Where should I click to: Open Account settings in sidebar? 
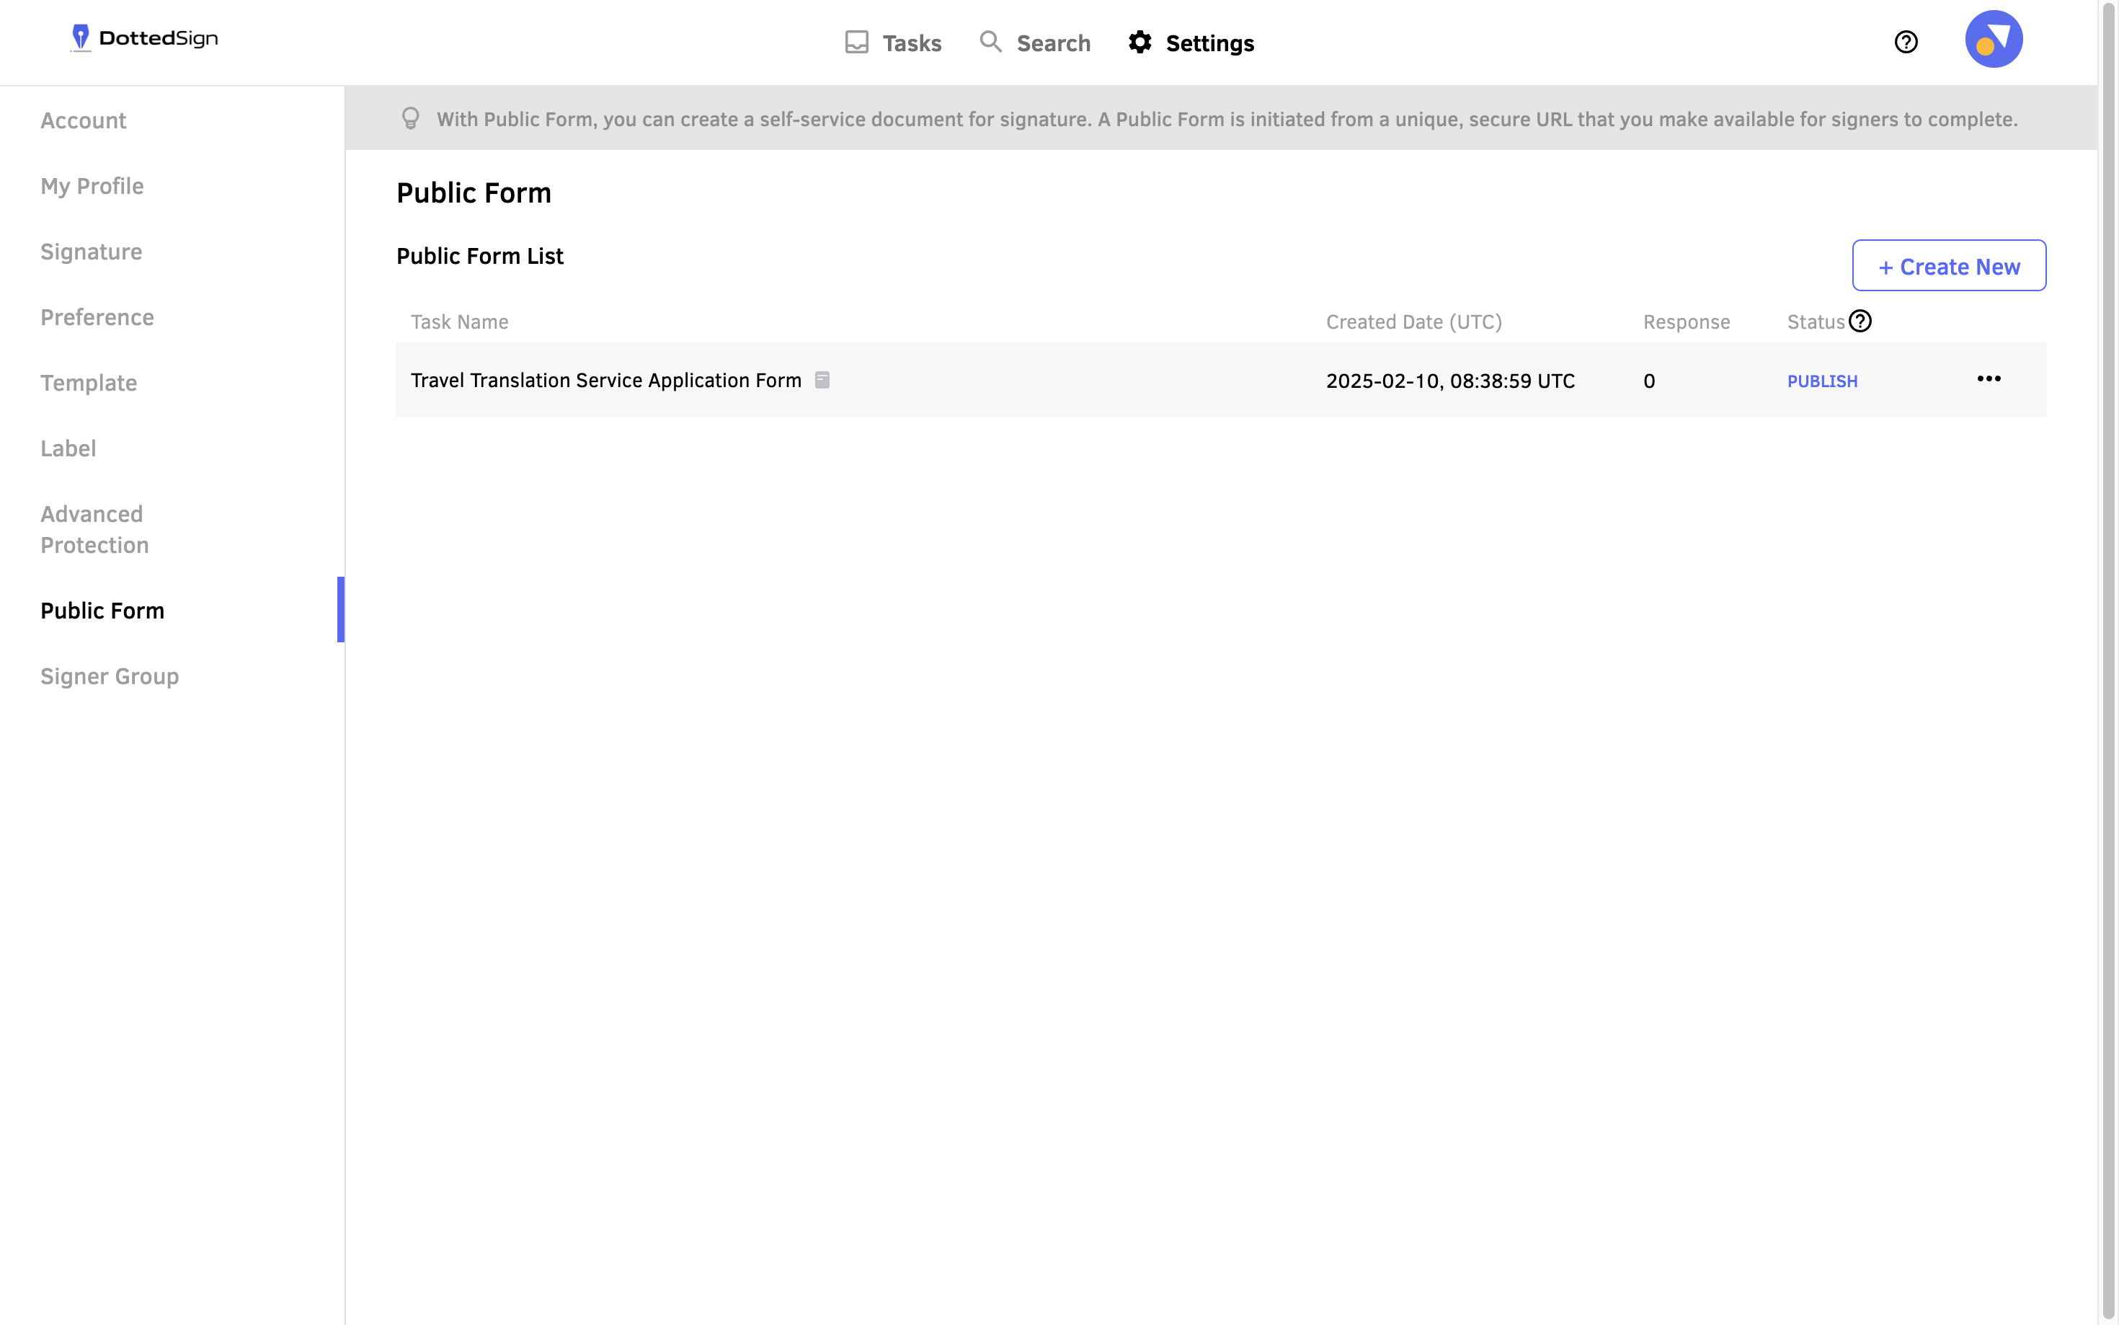pos(83,121)
